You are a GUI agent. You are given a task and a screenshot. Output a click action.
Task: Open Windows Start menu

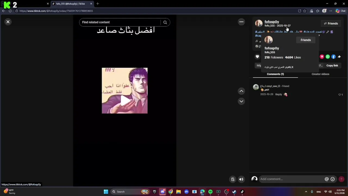click(x=106, y=192)
